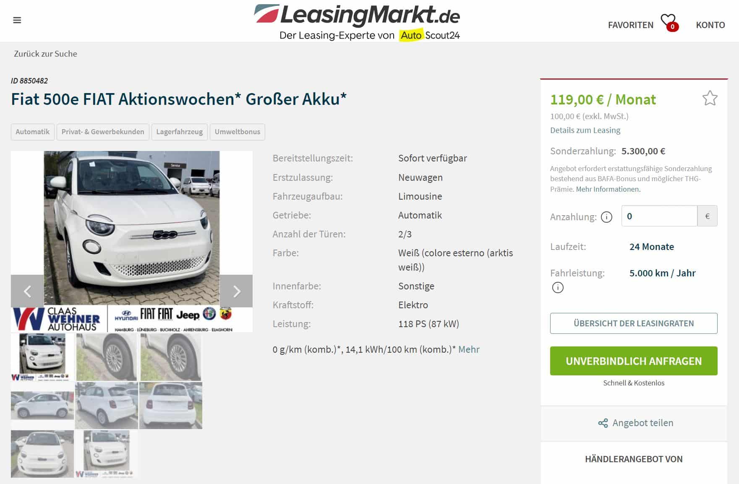The height and width of the screenshot is (484, 739).
Task: Open the hamburger menu
Action: point(17,20)
